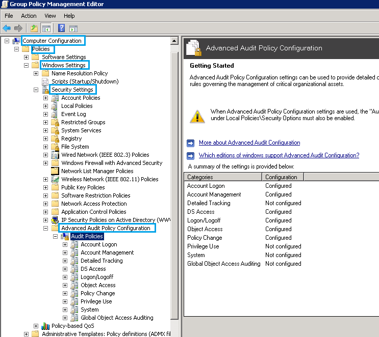Click the Security Settings lock icon
The width and height of the screenshot is (379, 337).
(45, 90)
